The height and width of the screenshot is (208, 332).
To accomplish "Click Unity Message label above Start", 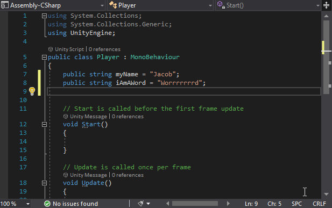I will click(x=88, y=117).
